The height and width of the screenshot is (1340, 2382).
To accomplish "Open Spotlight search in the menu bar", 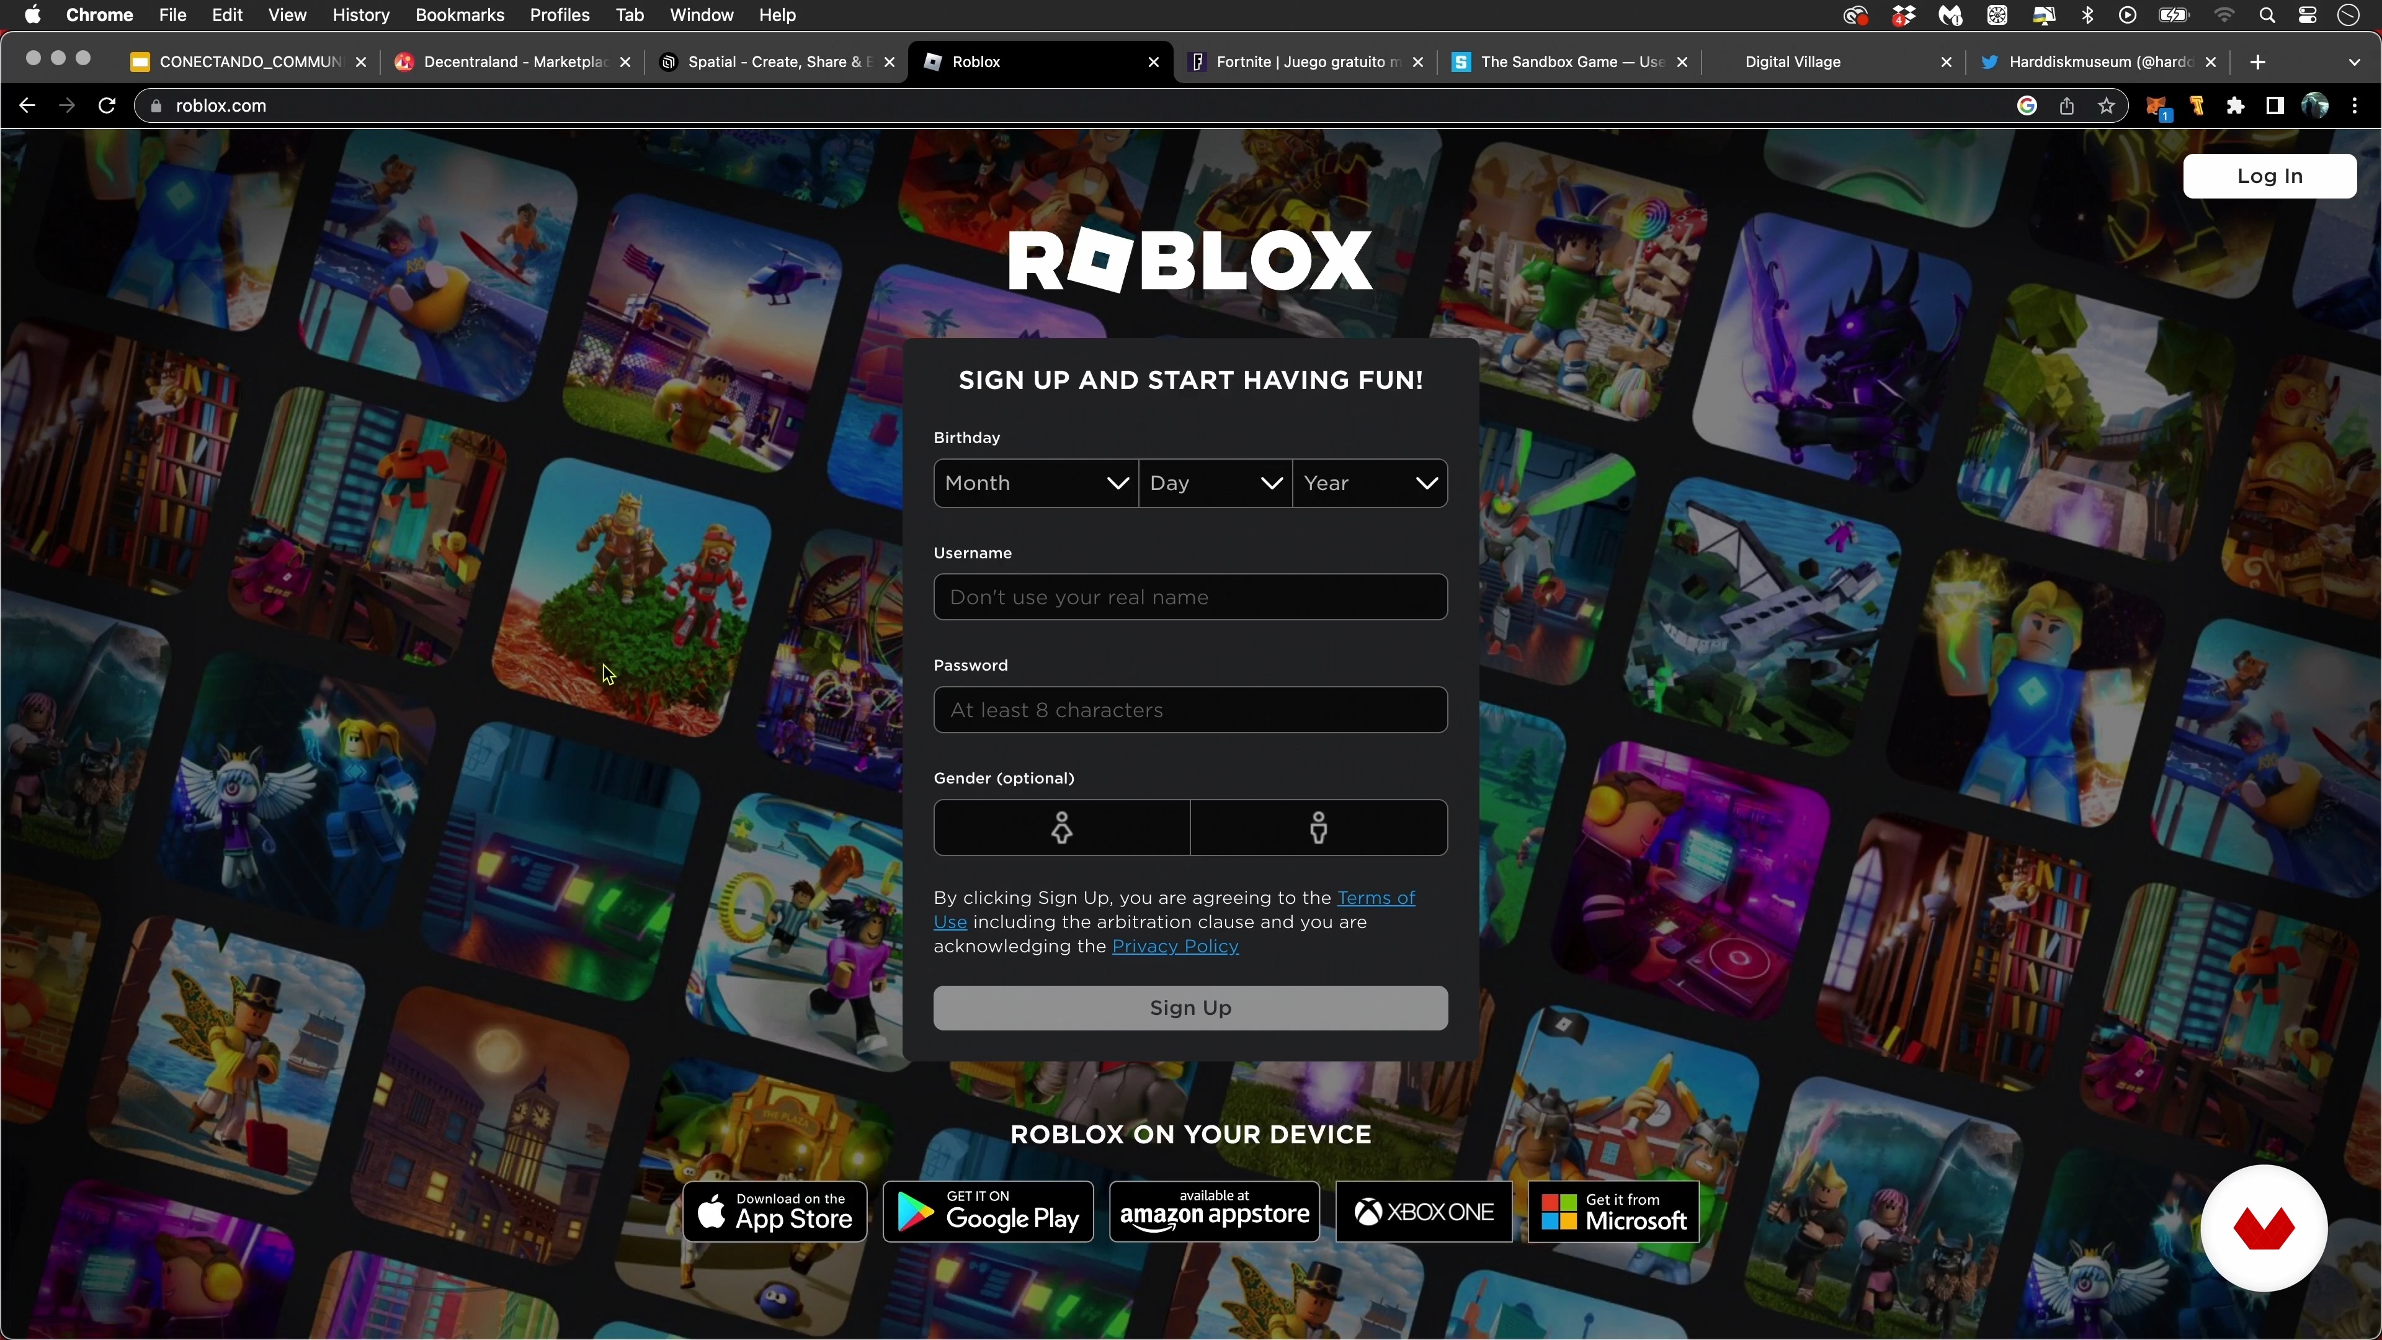I will tap(2267, 15).
